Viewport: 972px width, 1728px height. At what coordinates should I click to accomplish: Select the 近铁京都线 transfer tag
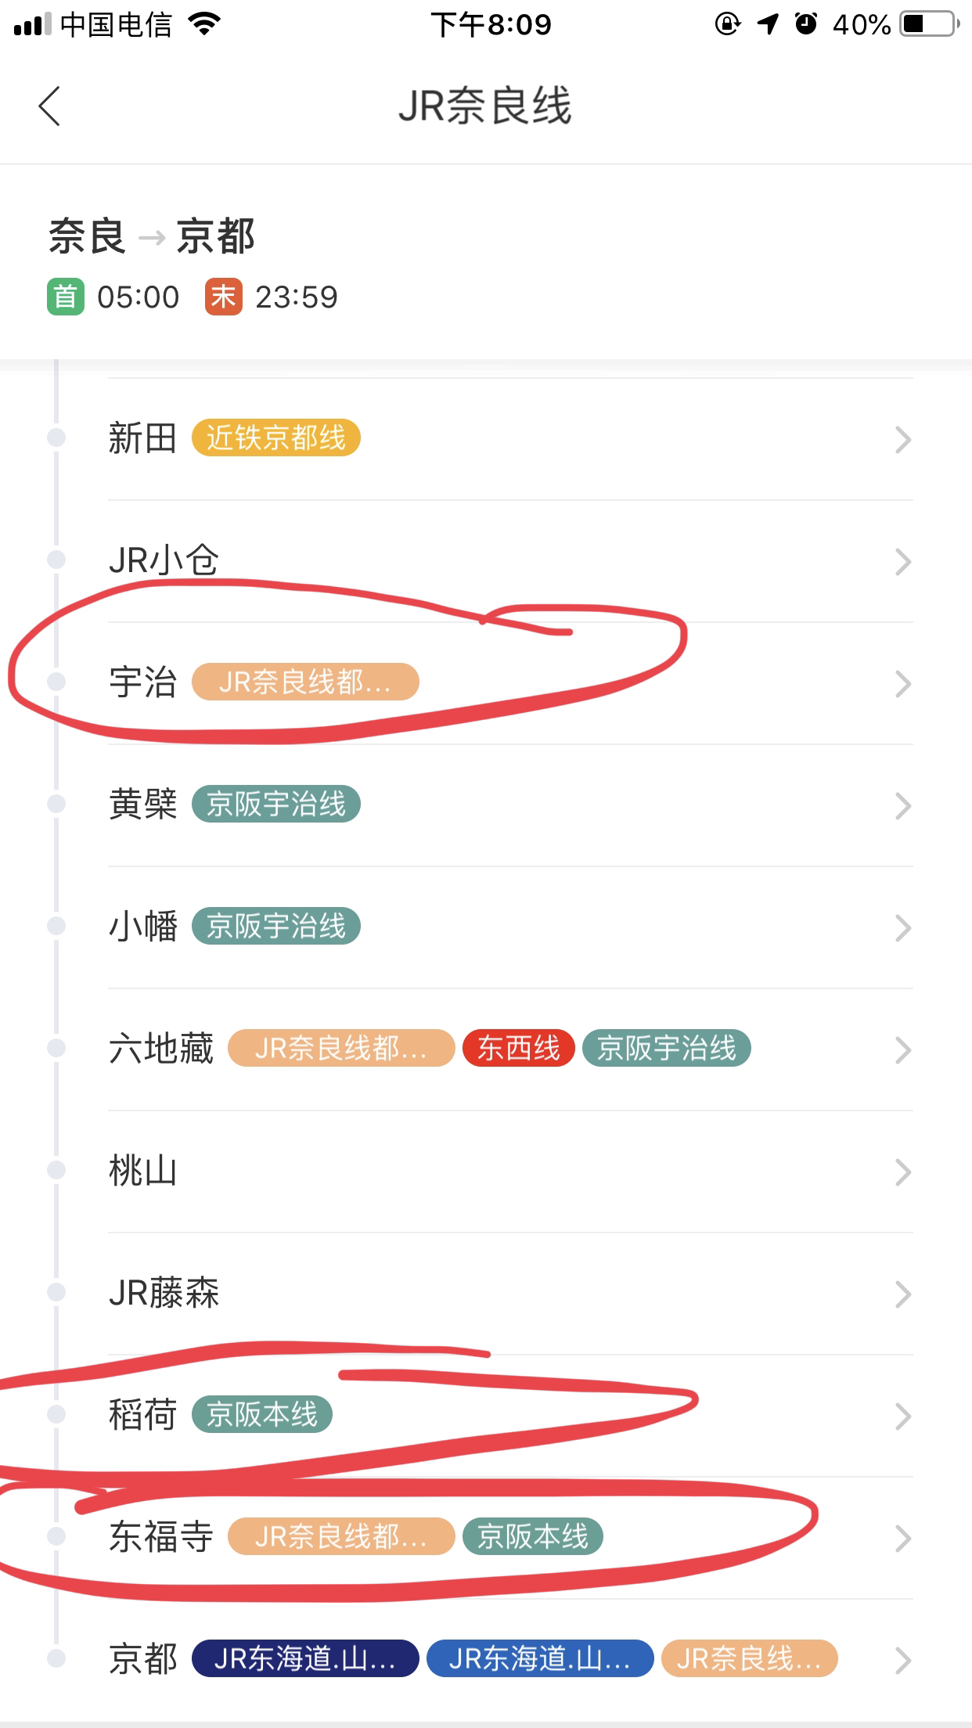pos(275,438)
